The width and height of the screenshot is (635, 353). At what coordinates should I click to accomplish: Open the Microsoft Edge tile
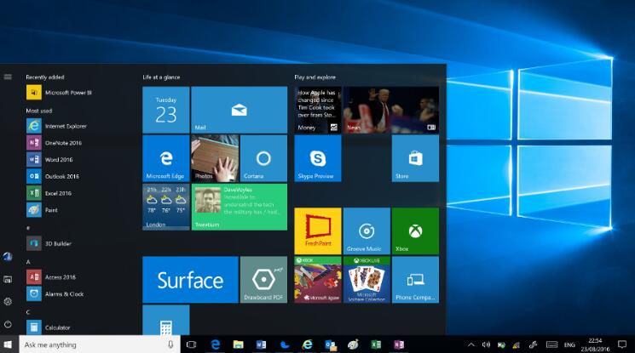point(166,158)
